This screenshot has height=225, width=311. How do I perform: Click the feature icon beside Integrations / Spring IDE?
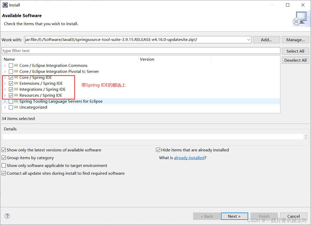tap(16, 89)
